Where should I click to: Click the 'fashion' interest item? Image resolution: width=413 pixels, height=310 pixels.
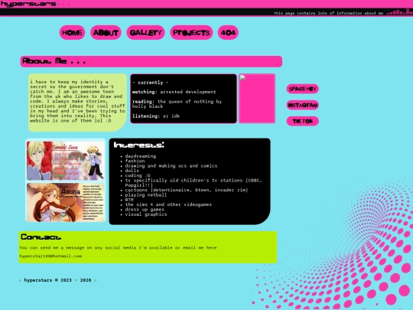(135, 161)
